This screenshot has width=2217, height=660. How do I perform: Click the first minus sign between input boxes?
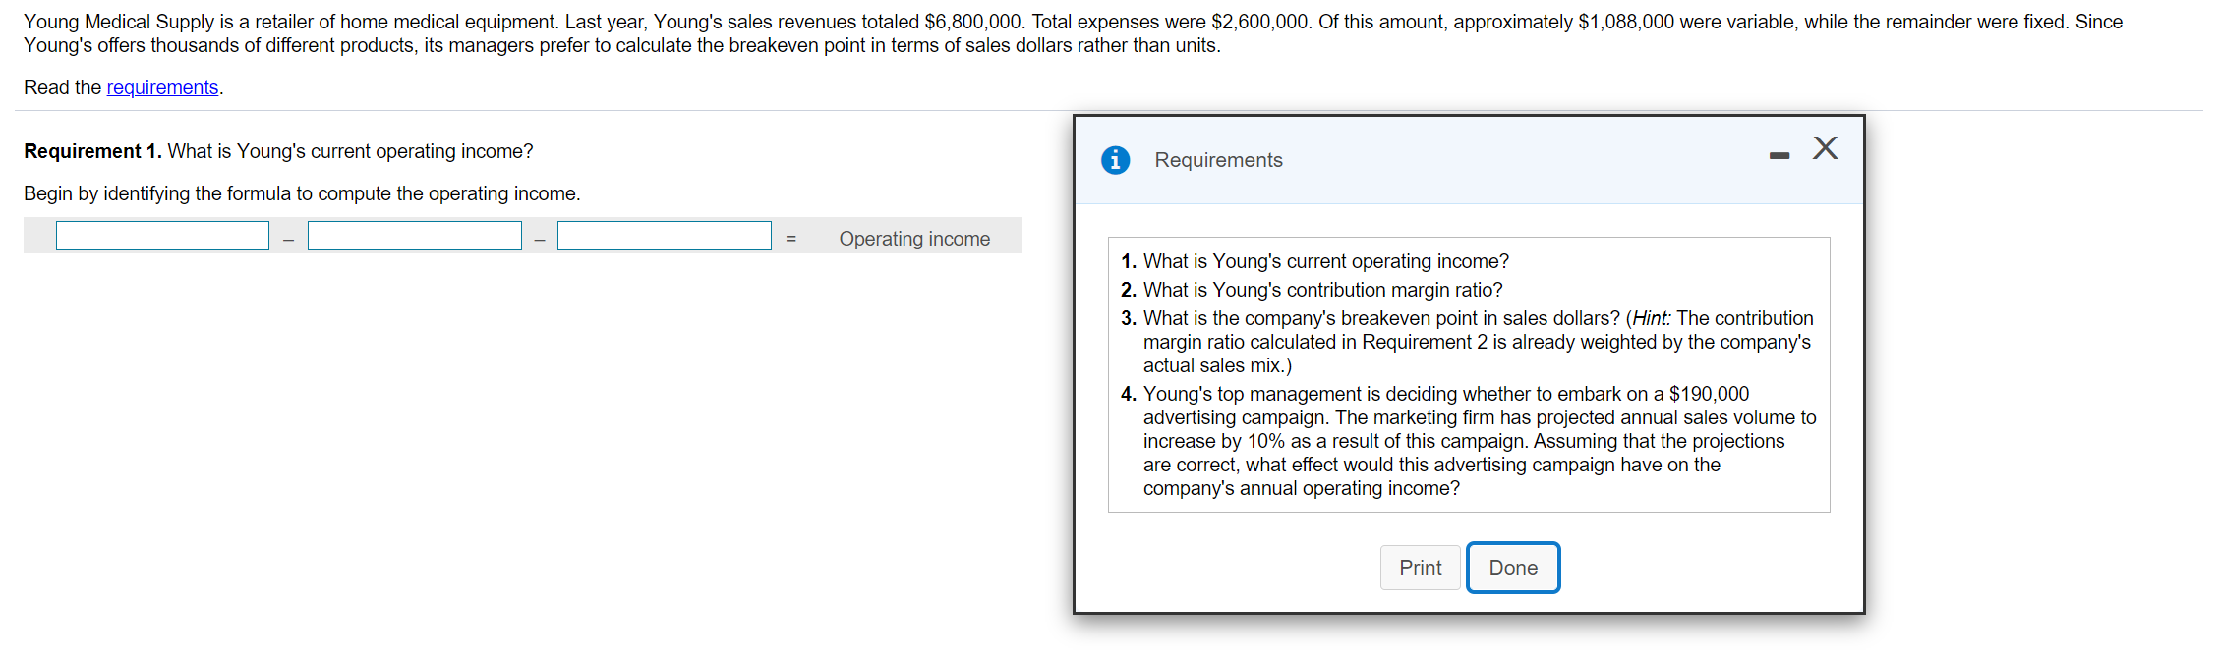point(288,239)
